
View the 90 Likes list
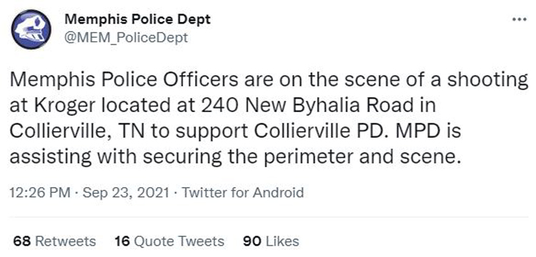[x=271, y=241]
